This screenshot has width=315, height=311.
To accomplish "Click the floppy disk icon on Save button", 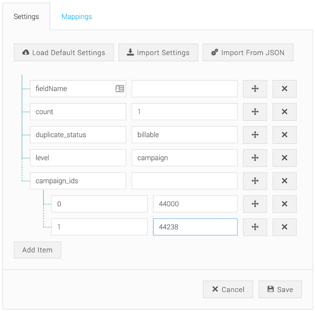I will point(271,289).
